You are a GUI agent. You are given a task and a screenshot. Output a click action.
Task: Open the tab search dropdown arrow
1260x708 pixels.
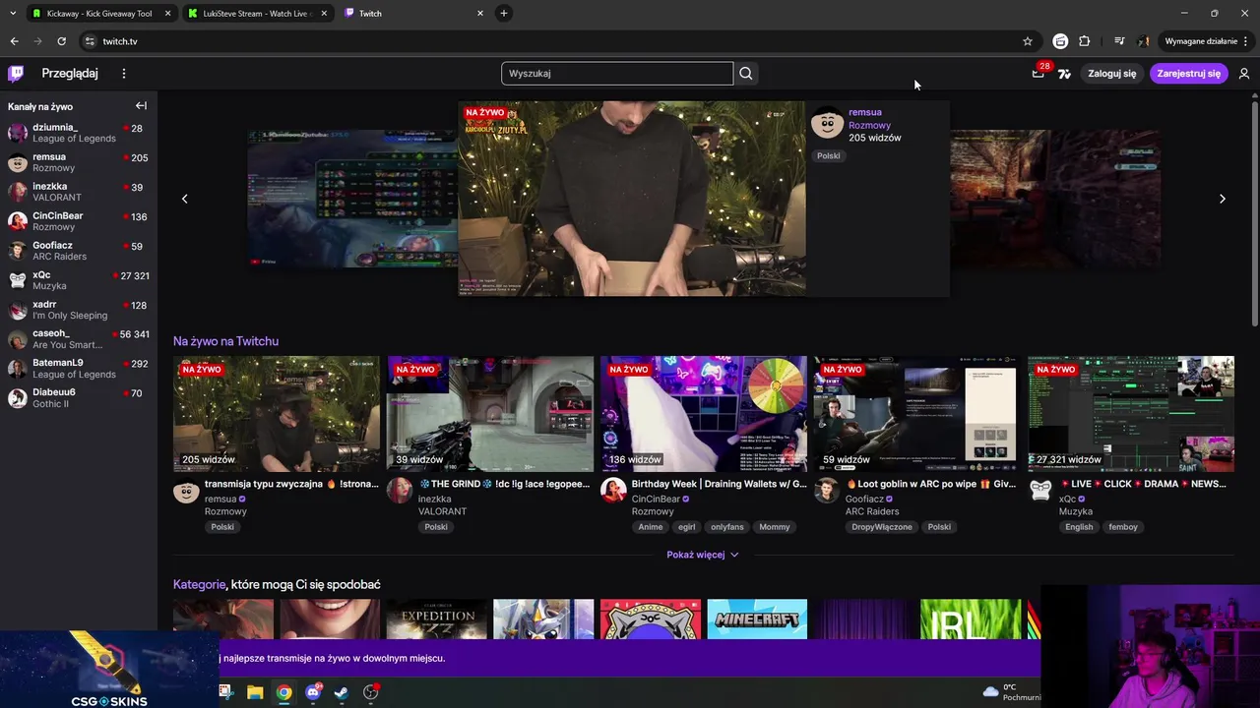point(13,13)
